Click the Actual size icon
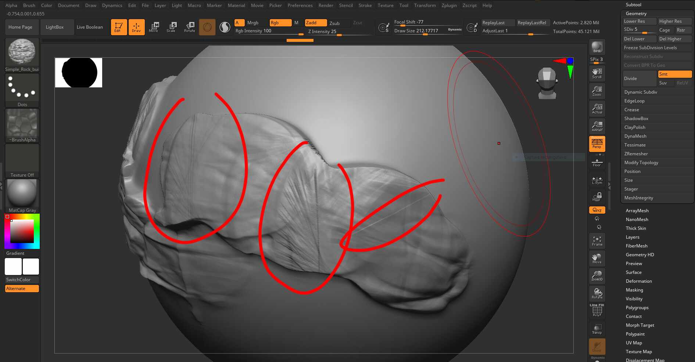The image size is (695, 362). (x=597, y=108)
